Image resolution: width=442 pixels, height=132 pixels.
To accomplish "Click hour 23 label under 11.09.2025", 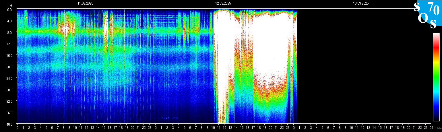I will (x=150, y=128).
